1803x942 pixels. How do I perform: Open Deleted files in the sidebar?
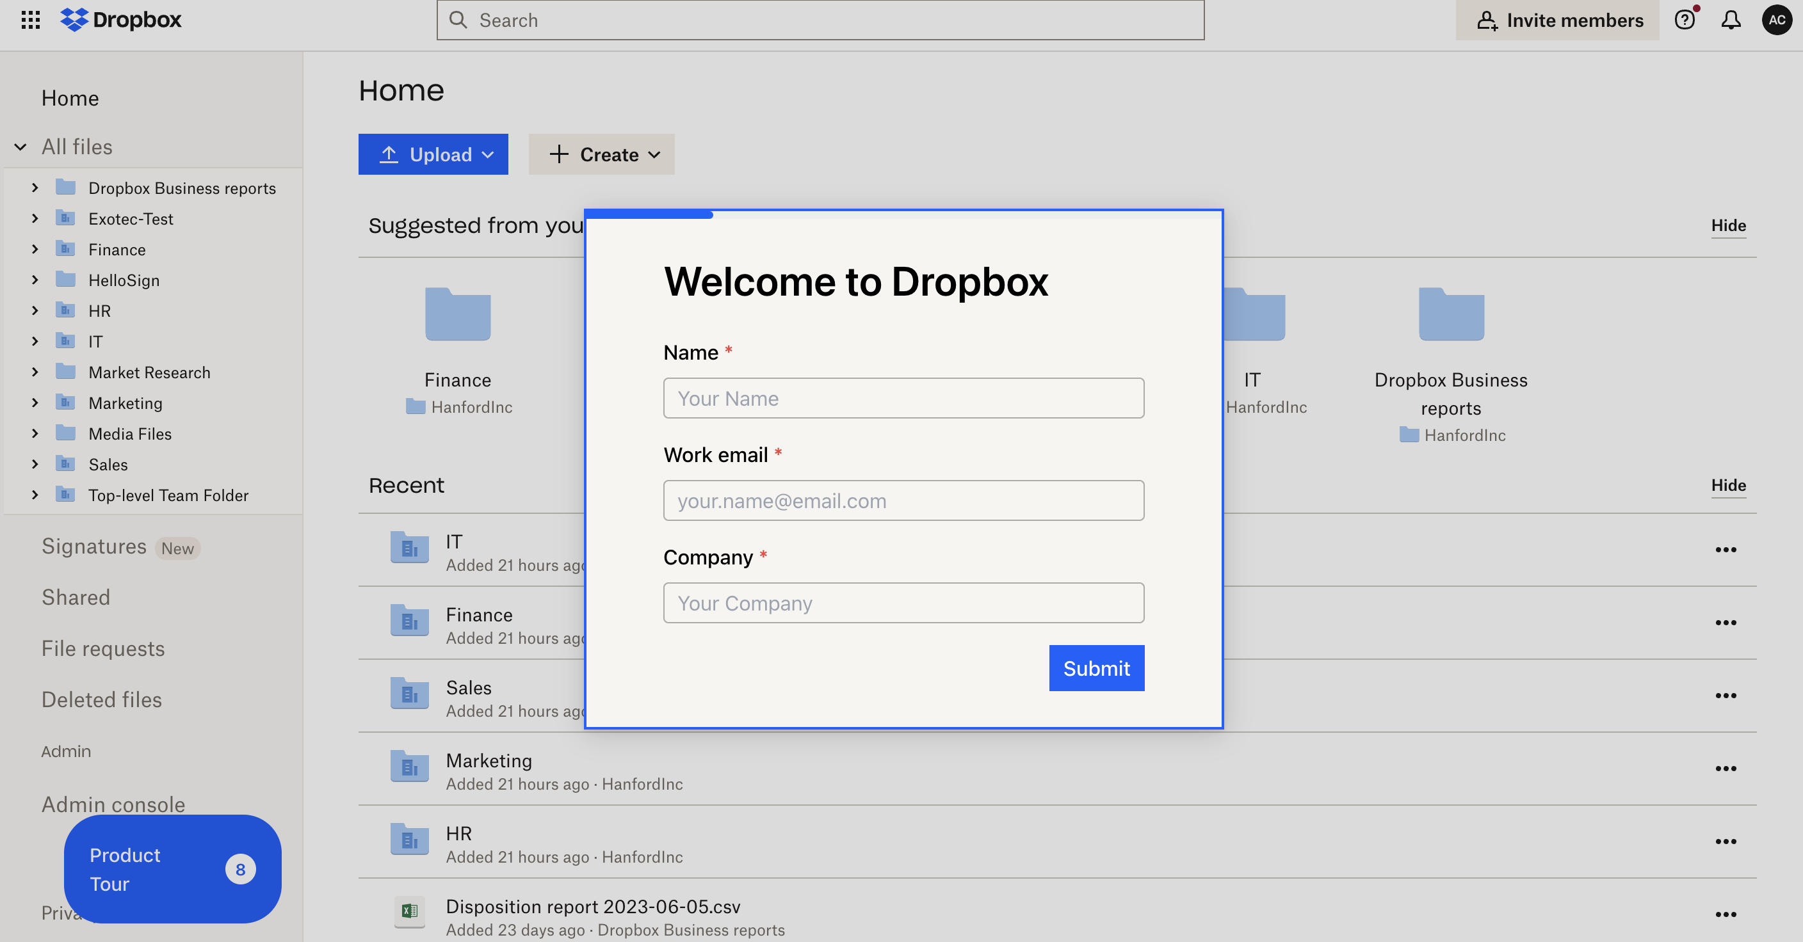(102, 700)
